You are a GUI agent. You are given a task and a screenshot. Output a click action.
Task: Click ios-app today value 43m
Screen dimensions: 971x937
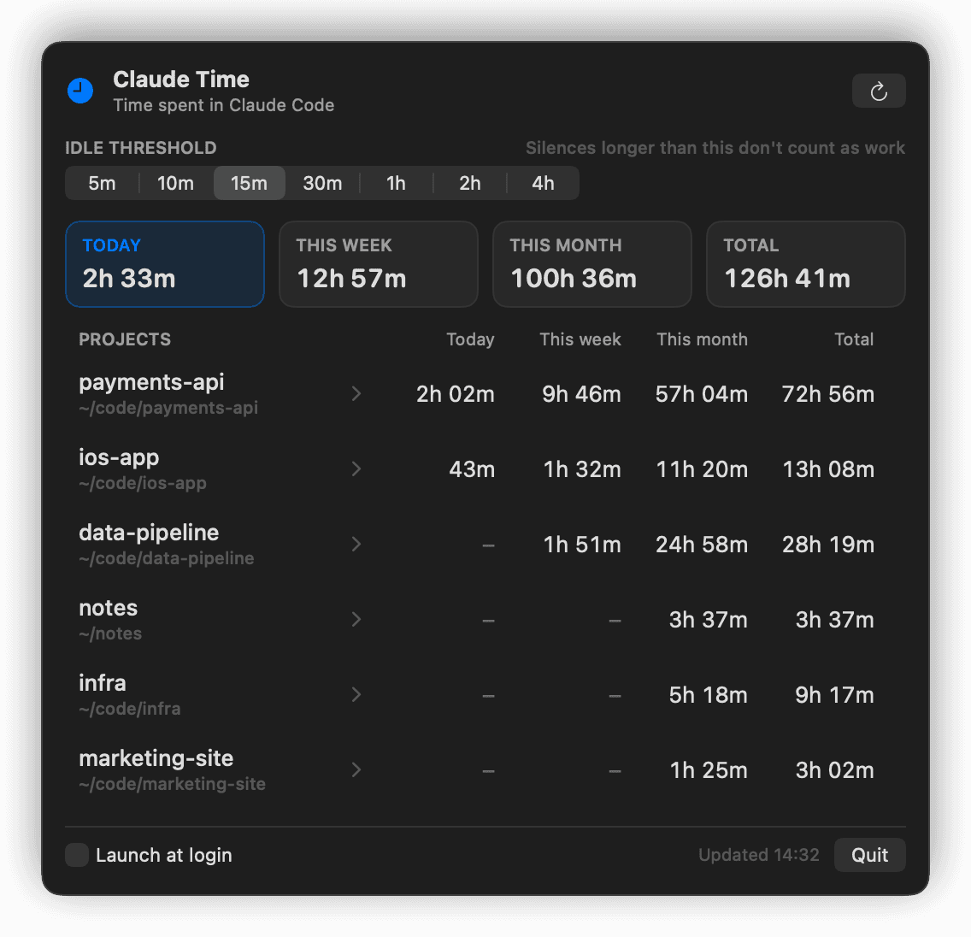pos(472,469)
